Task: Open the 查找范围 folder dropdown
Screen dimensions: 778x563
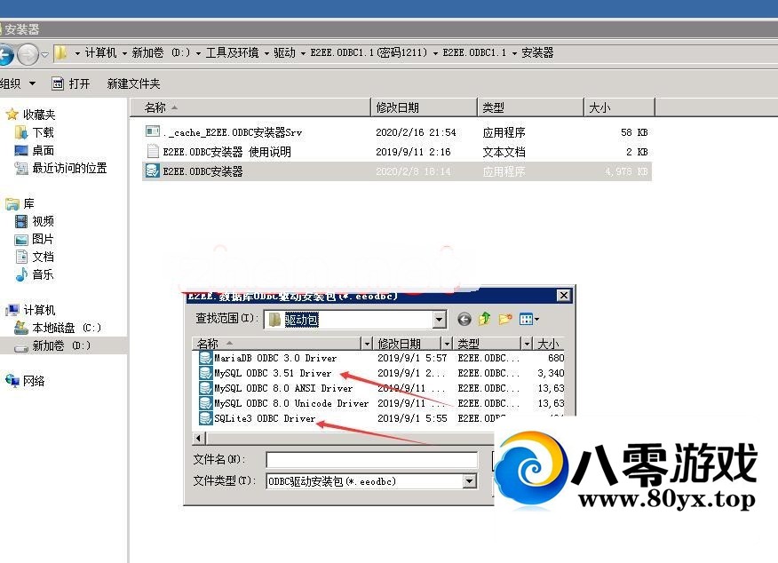Action: (440, 319)
